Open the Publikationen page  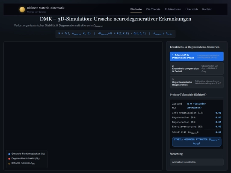pyautogui.click(x=173, y=9)
